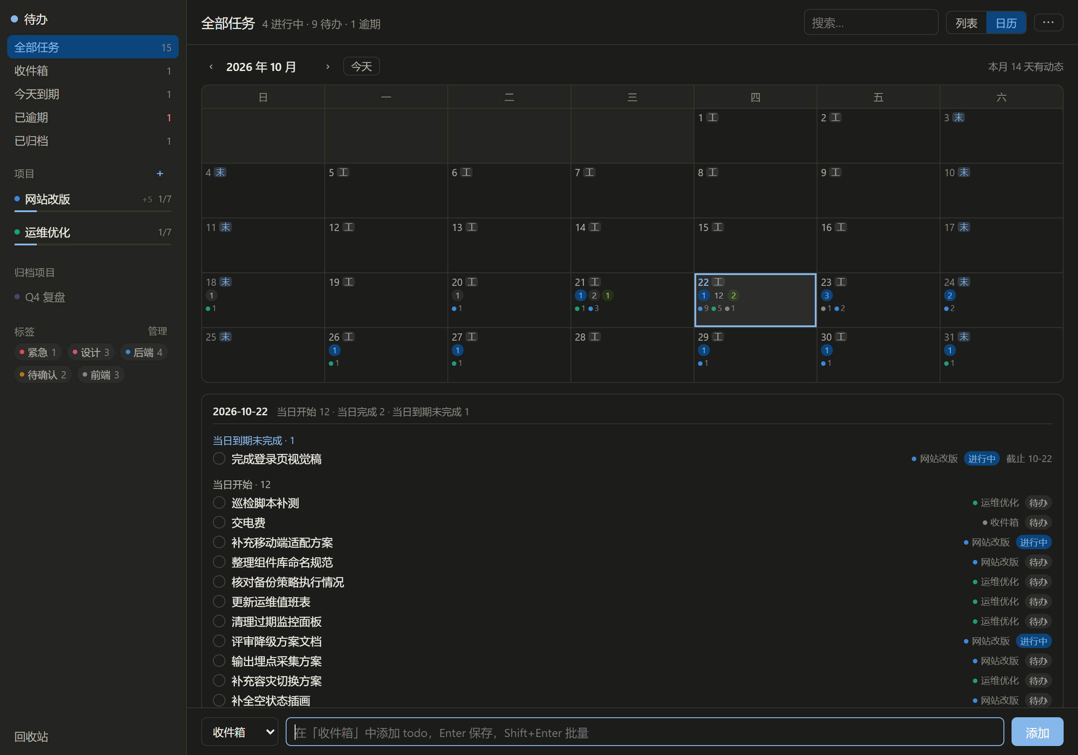Click the 添加 button
The height and width of the screenshot is (755, 1078).
tap(1037, 732)
